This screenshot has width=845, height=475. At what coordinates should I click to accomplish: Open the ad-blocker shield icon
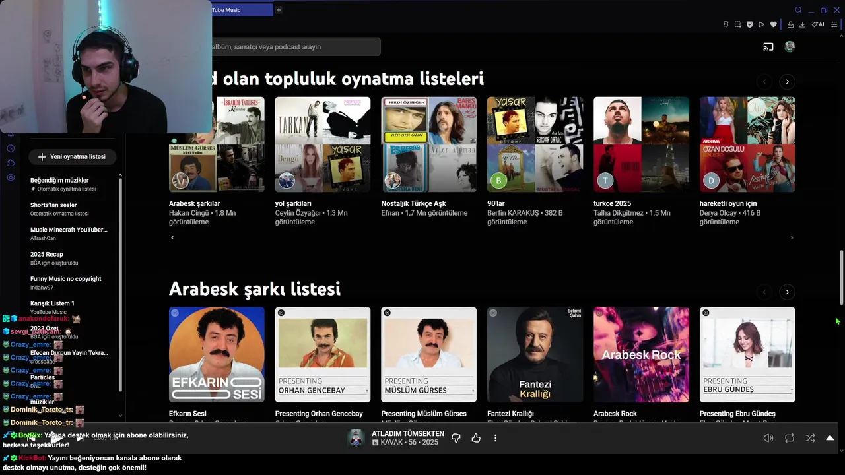pos(749,24)
